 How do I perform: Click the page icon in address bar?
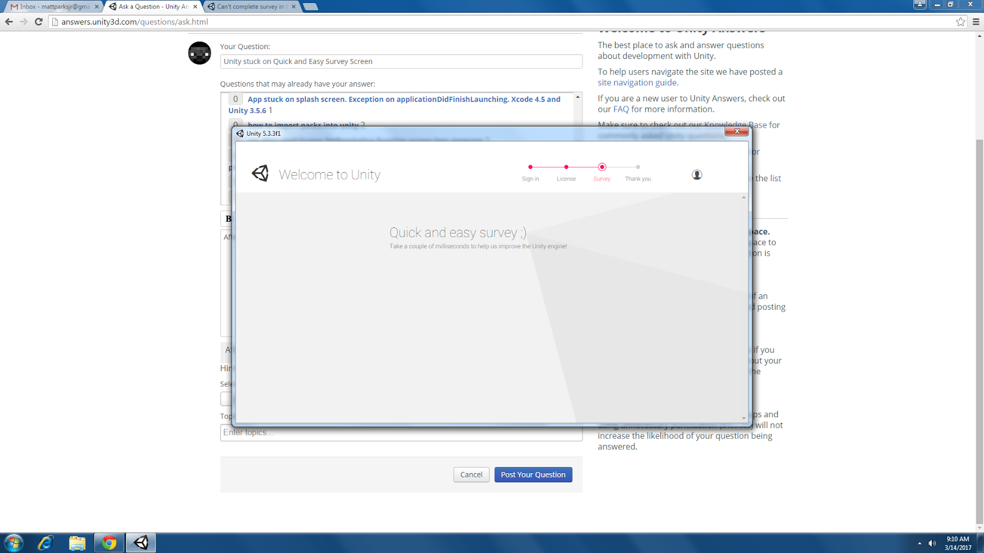tap(55, 22)
